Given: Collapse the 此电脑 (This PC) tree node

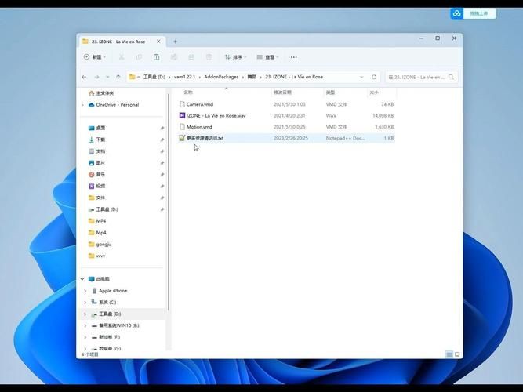Looking at the screenshot, I should click(82, 279).
